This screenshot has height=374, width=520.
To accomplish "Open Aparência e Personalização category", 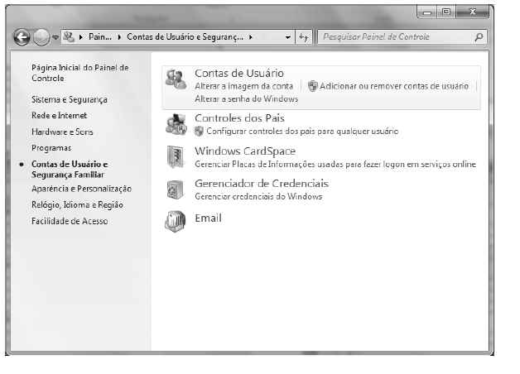I will (x=82, y=189).
